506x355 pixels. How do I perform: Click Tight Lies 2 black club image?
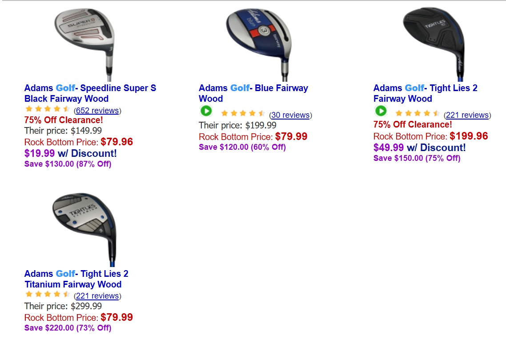434,43
